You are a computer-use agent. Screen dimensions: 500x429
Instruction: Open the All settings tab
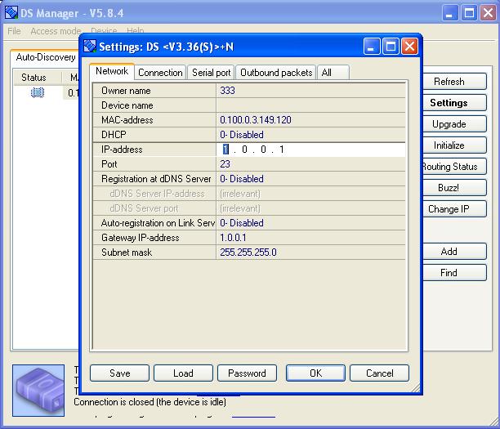[327, 73]
